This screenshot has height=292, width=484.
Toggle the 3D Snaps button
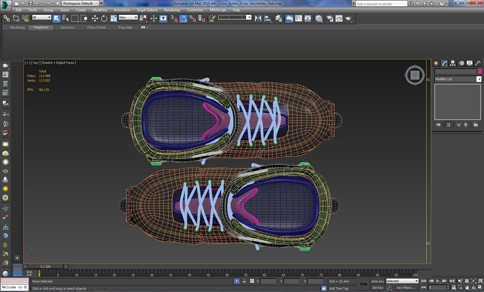174,18
